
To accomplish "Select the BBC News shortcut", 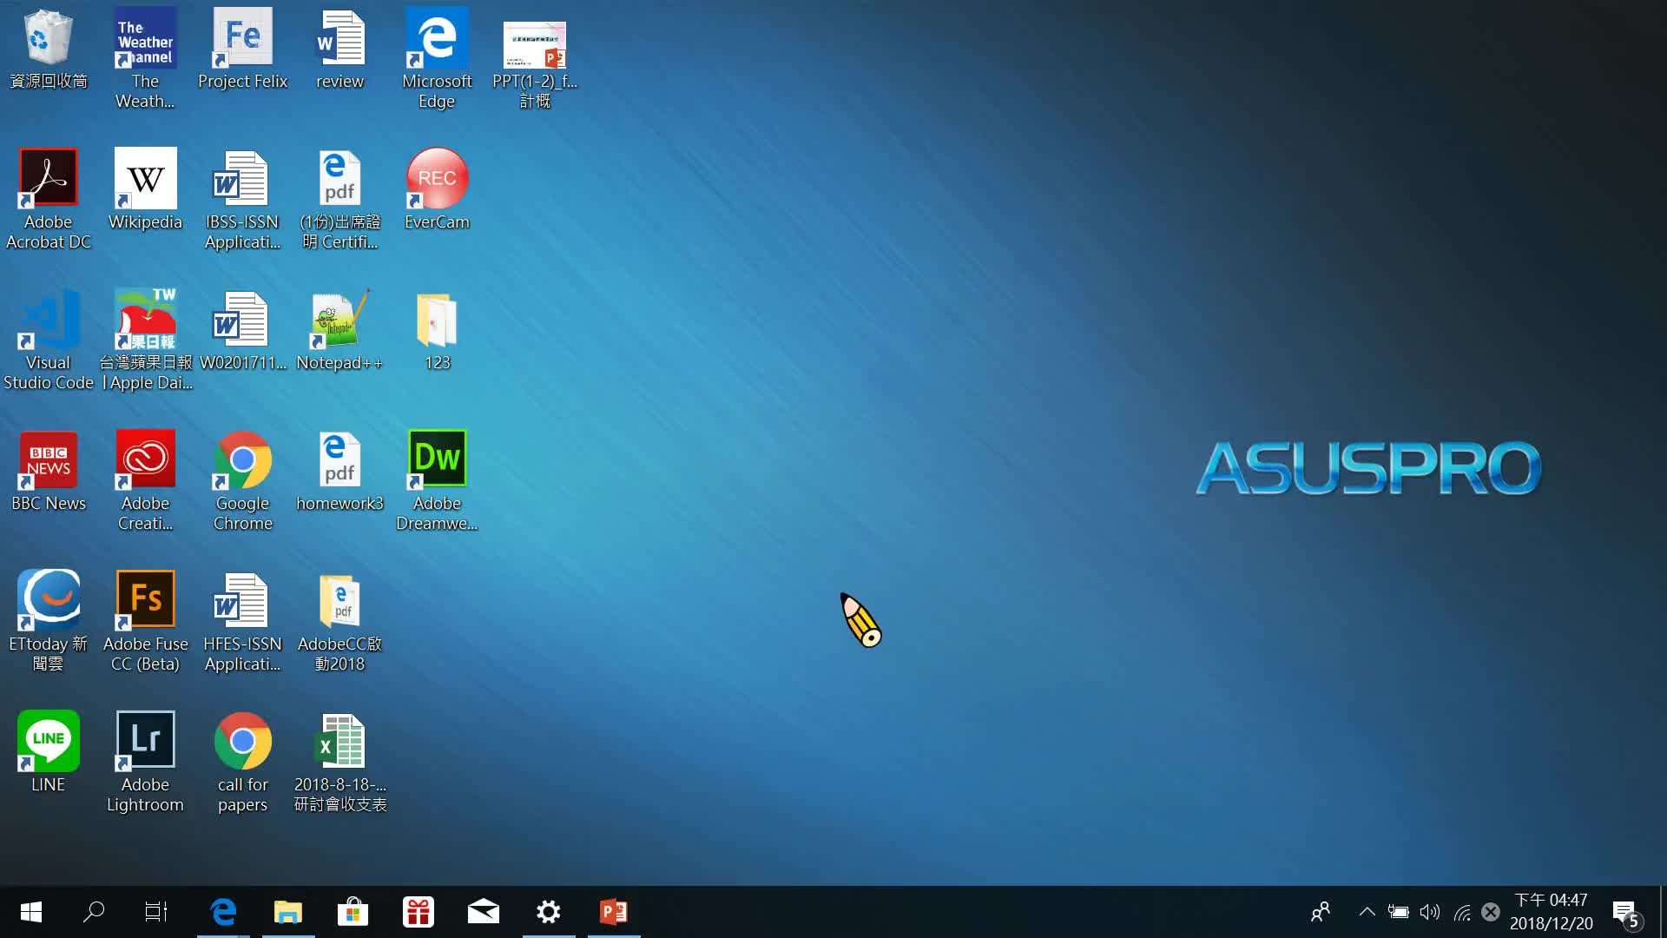I will pos(49,471).
